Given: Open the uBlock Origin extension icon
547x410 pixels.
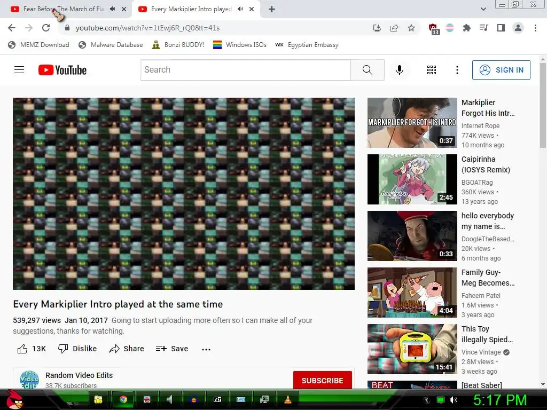Looking at the screenshot, I should coord(434,29).
